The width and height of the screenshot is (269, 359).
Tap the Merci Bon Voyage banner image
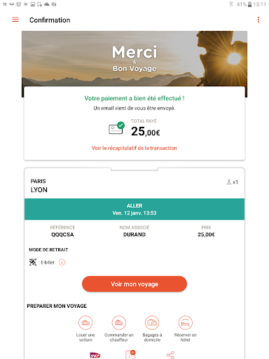pos(134,58)
